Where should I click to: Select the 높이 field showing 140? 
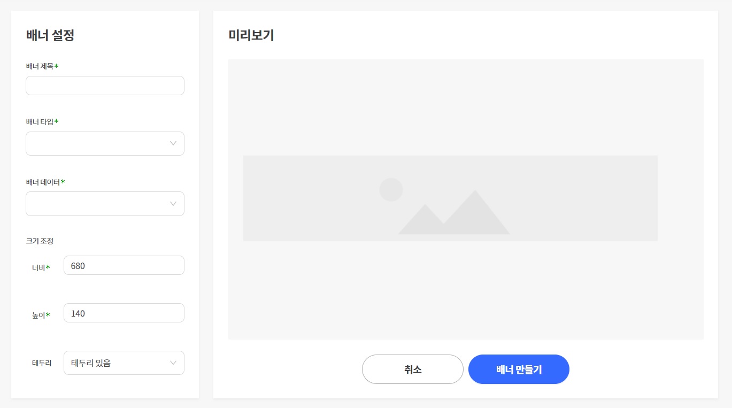(x=124, y=312)
